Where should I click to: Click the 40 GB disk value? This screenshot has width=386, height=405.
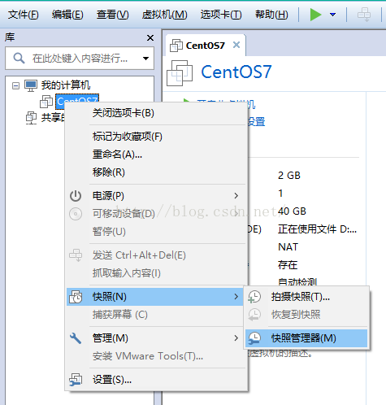[x=292, y=211]
